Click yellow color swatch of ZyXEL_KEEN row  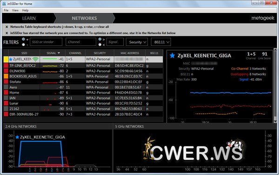point(6,59)
